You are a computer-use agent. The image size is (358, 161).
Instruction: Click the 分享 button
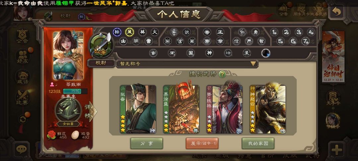click(147, 143)
